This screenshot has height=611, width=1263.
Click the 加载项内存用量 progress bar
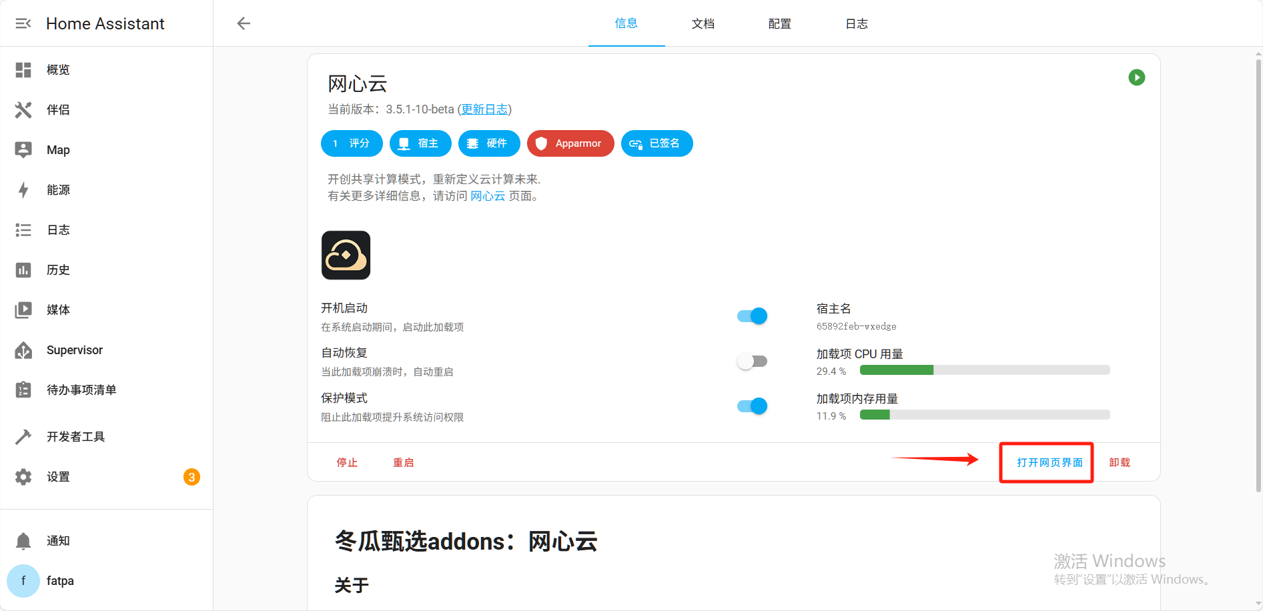(985, 415)
